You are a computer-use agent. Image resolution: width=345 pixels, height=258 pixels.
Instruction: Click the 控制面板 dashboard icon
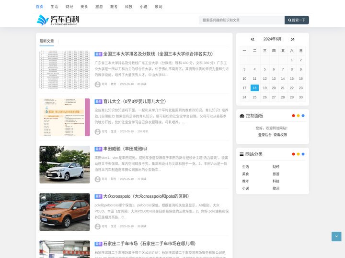coord(242,116)
